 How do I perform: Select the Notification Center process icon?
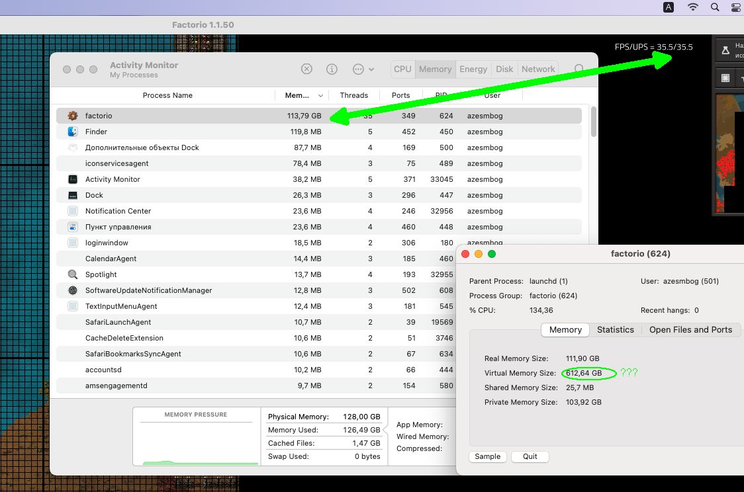[73, 211]
